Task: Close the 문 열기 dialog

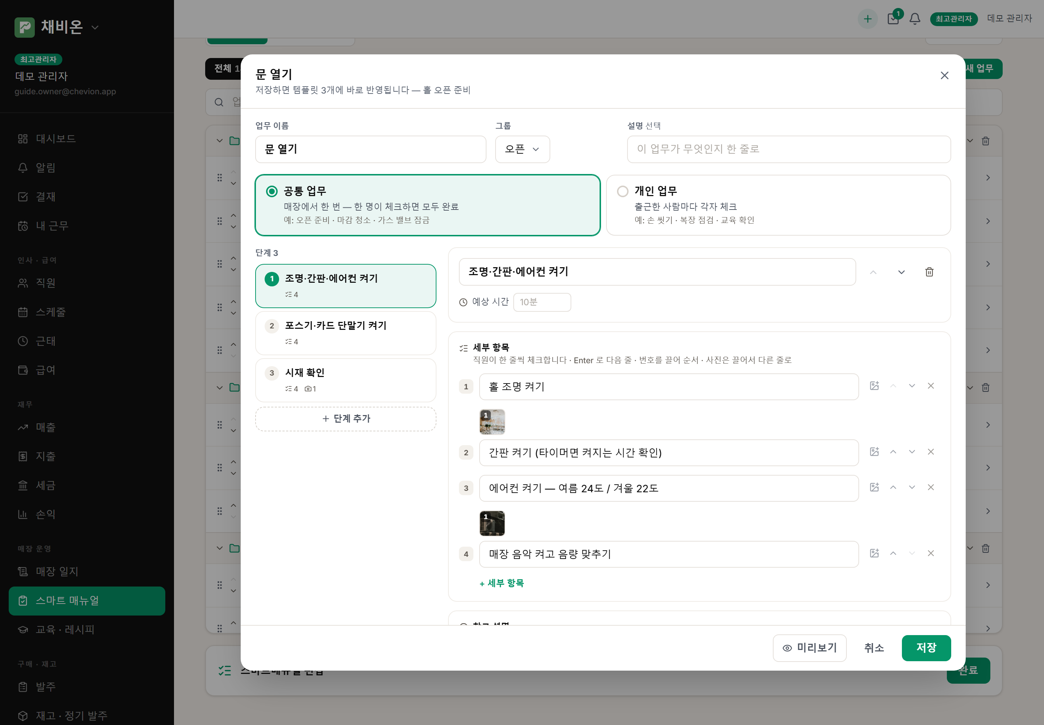Action: click(944, 75)
